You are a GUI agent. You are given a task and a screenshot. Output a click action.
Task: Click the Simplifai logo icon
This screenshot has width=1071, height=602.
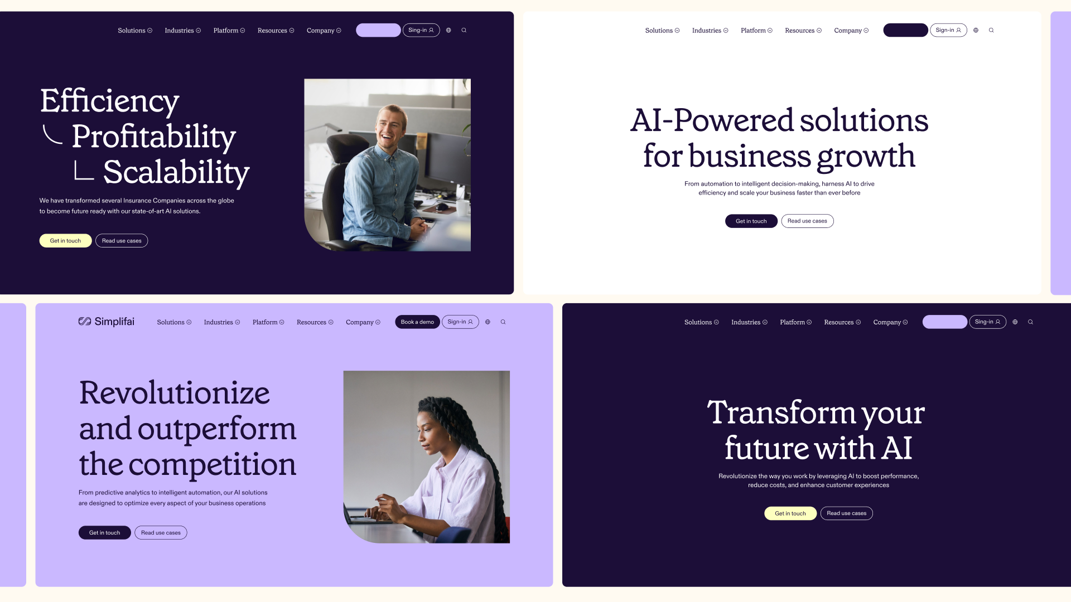[x=84, y=321]
